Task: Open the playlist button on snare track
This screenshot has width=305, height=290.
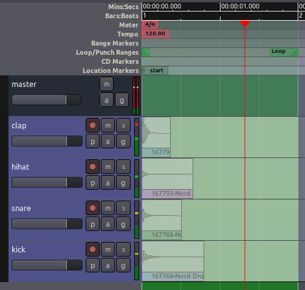Action: (x=92, y=224)
